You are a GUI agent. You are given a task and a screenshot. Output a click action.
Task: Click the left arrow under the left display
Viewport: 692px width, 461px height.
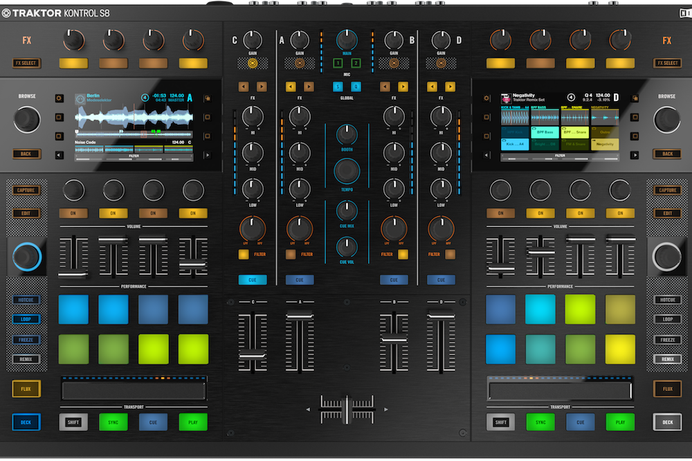tap(59, 154)
